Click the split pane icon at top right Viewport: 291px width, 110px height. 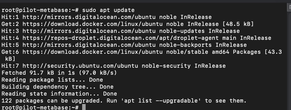[289, 7]
